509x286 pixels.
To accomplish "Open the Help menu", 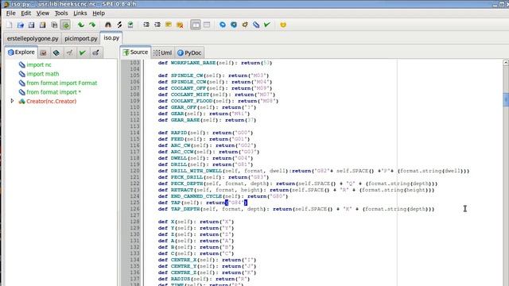I will 99,14.
